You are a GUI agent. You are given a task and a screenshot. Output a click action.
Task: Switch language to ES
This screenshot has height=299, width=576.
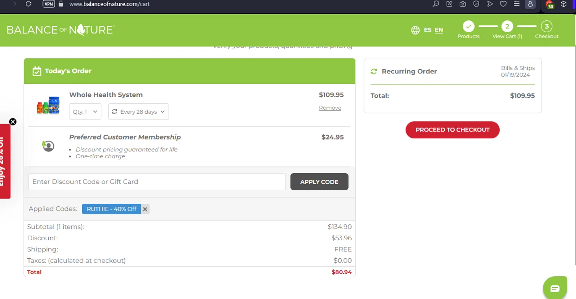[x=427, y=30]
